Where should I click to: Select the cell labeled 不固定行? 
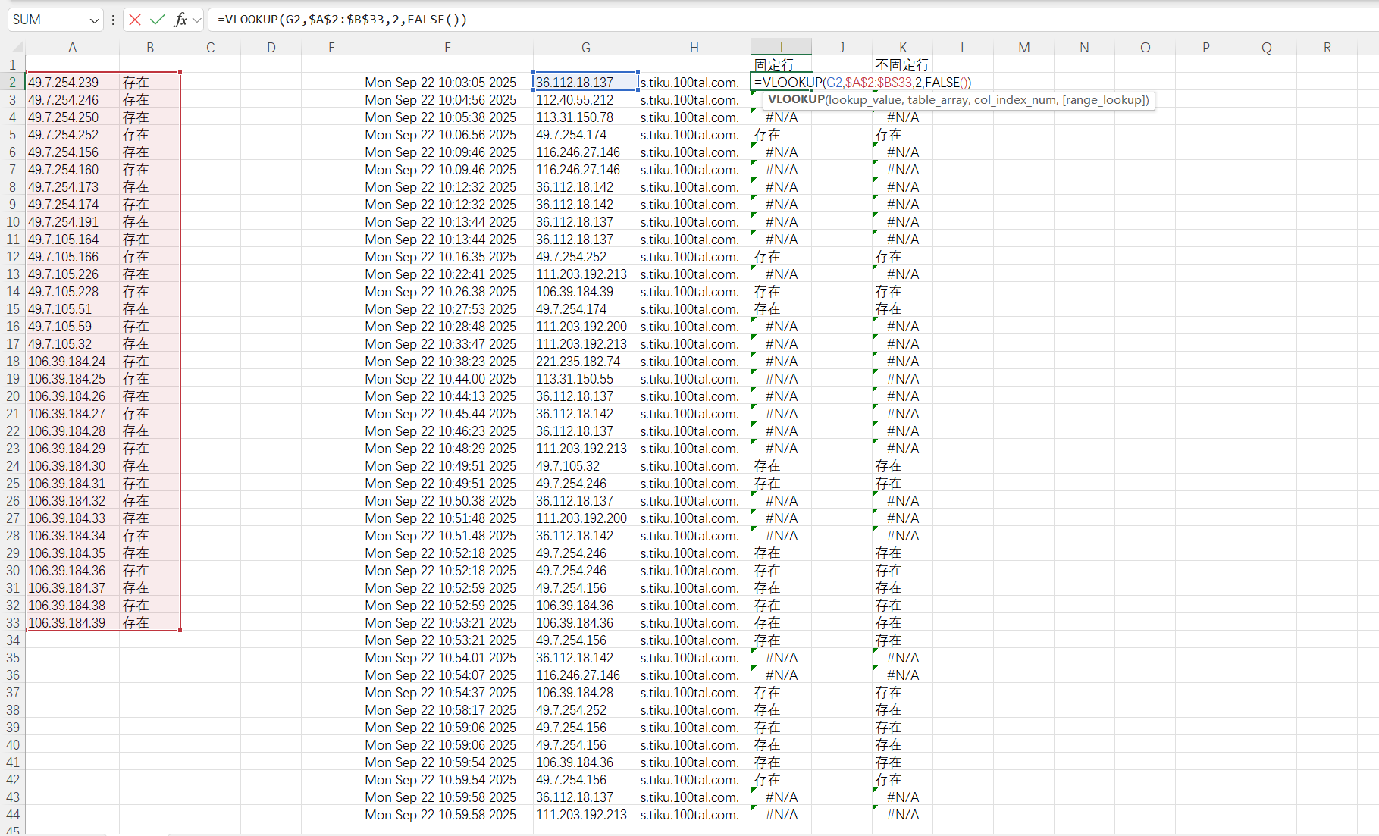[x=901, y=64]
